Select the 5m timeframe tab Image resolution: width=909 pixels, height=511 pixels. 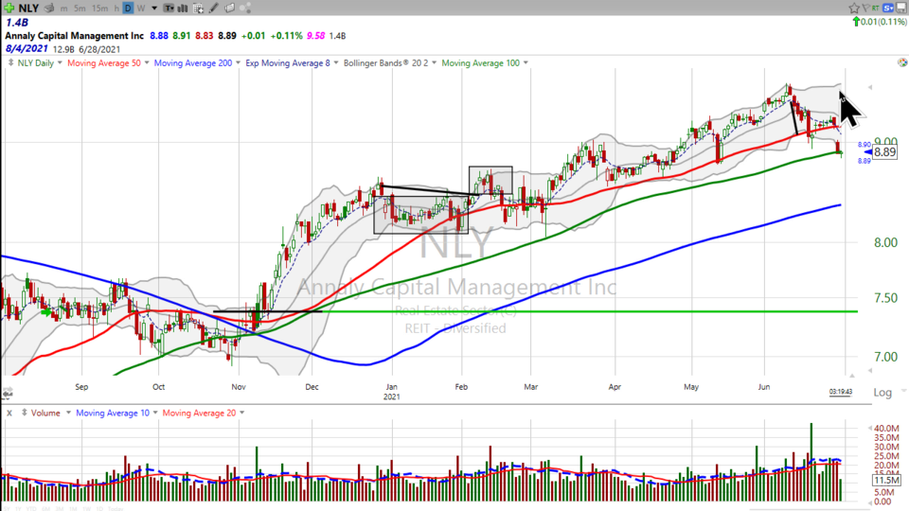pyautogui.click(x=79, y=8)
